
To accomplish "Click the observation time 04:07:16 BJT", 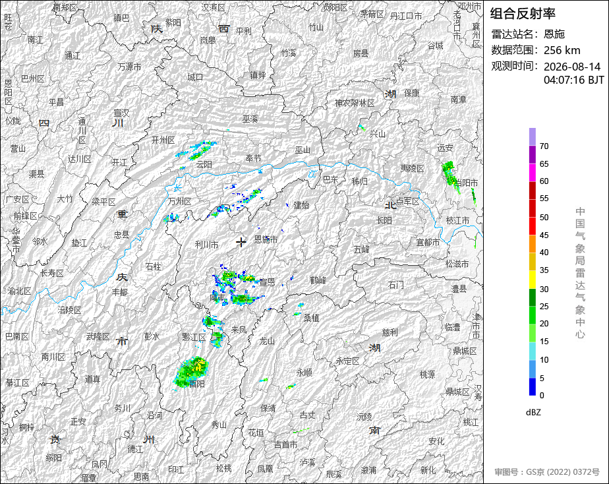I will (573, 80).
